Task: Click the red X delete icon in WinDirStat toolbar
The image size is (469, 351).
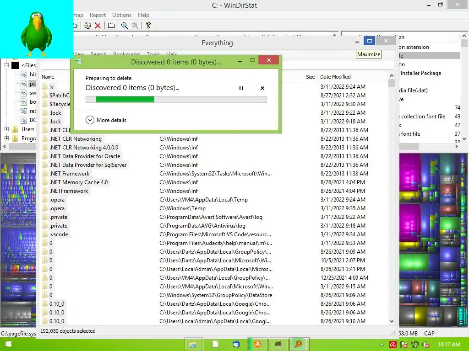Action: 98,26
